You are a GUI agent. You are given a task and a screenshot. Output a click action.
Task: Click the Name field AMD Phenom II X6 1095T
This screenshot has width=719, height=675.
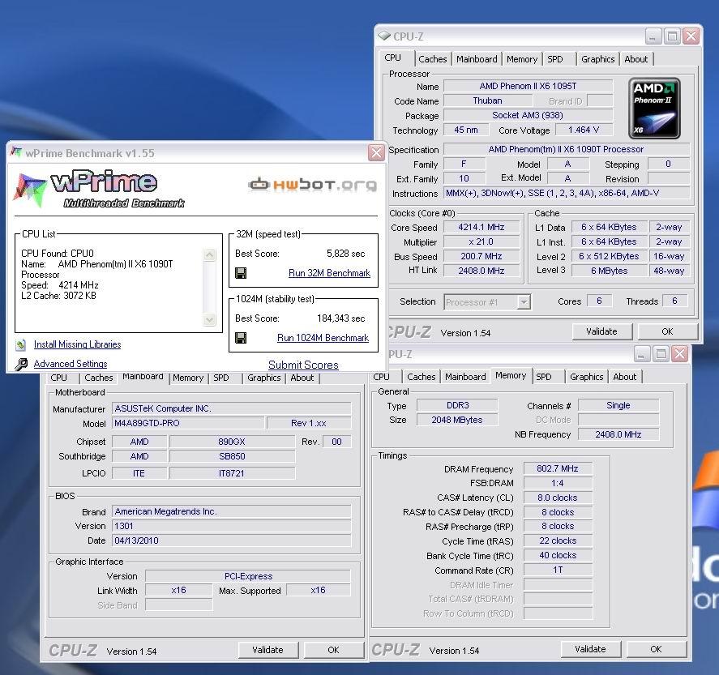pos(528,86)
